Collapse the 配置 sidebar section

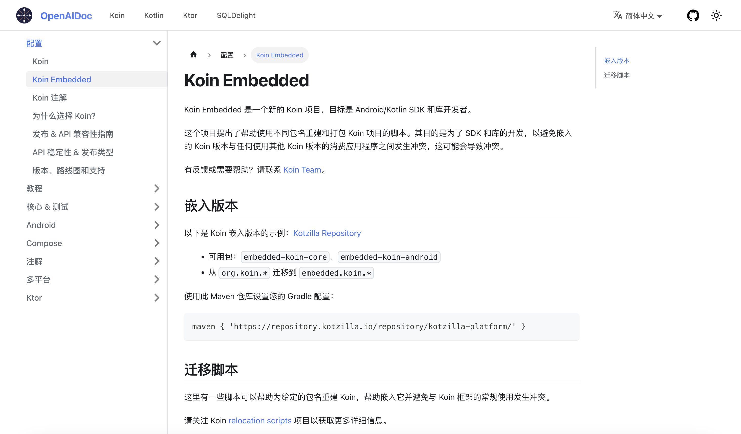tap(157, 43)
